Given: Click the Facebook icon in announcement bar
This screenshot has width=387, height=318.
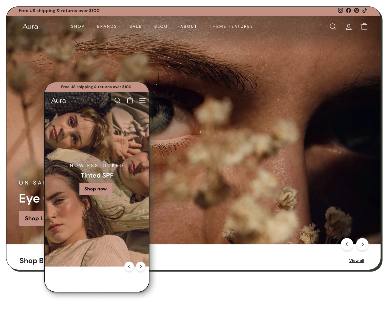Looking at the screenshot, I should click(x=348, y=10).
